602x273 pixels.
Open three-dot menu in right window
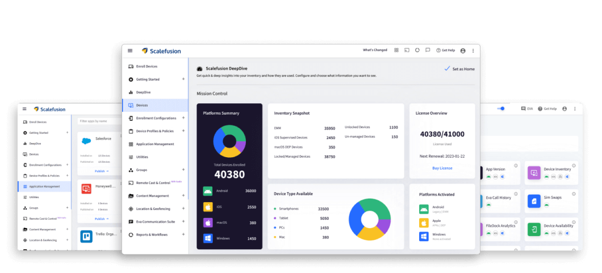click(575, 109)
